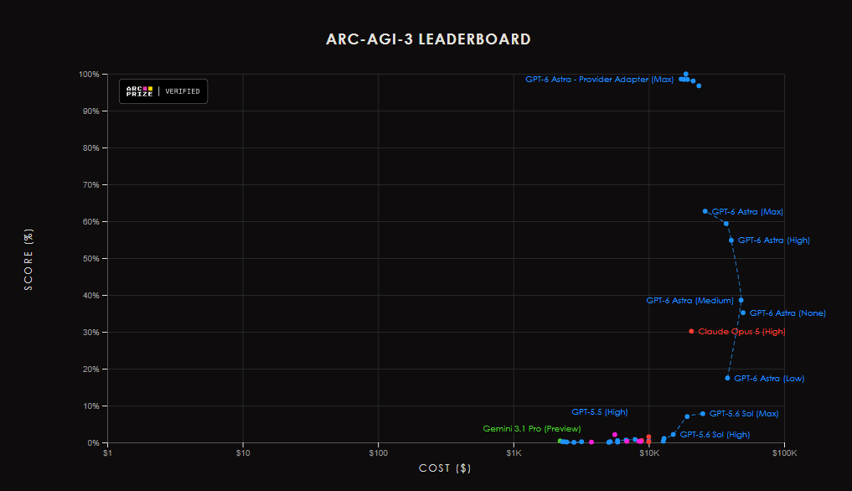Image resolution: width=852 pixels, height=491 pixels.
Task: Select the GPT-5.6 Sol (High) label
Action: tap(715, 435)
